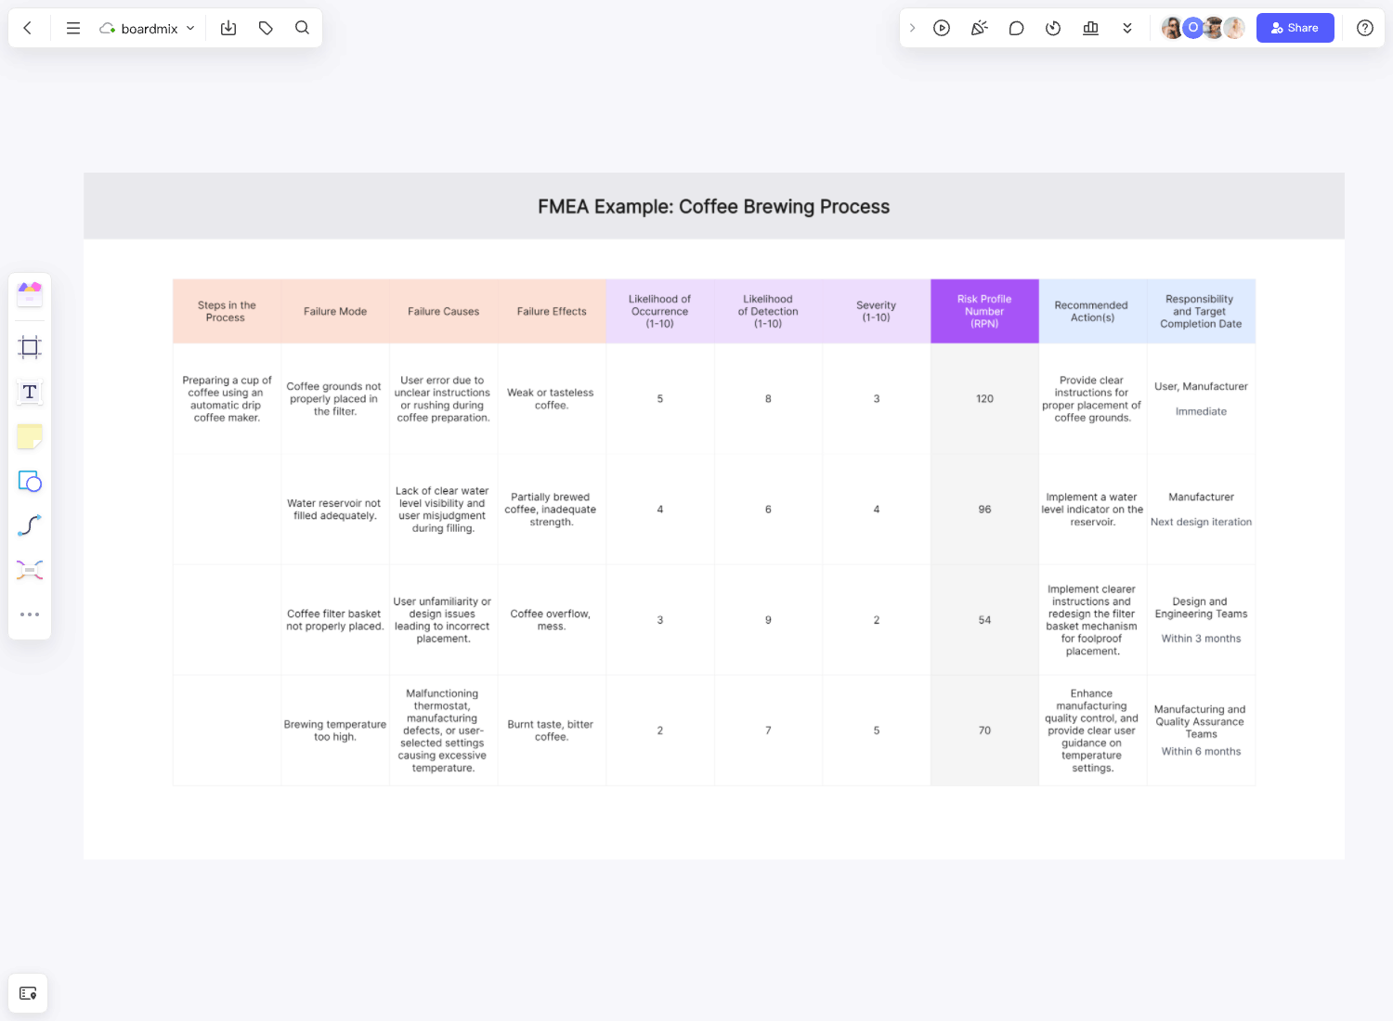Open the help question mark icon
The height and width of the screenshot is (1021, 1393).
click(x=1365, y=28)
